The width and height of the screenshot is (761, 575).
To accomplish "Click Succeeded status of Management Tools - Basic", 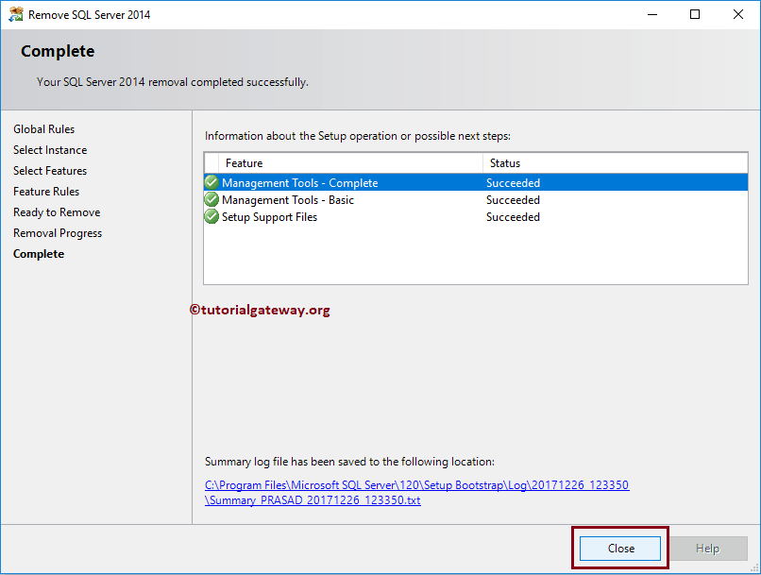I will 513,200.
